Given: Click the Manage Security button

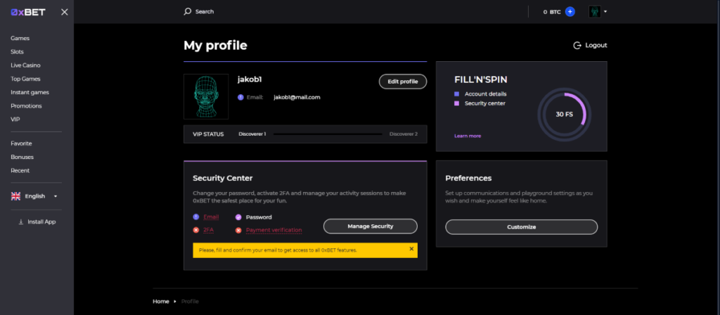Looking at the screenshot, I should 370,226.
